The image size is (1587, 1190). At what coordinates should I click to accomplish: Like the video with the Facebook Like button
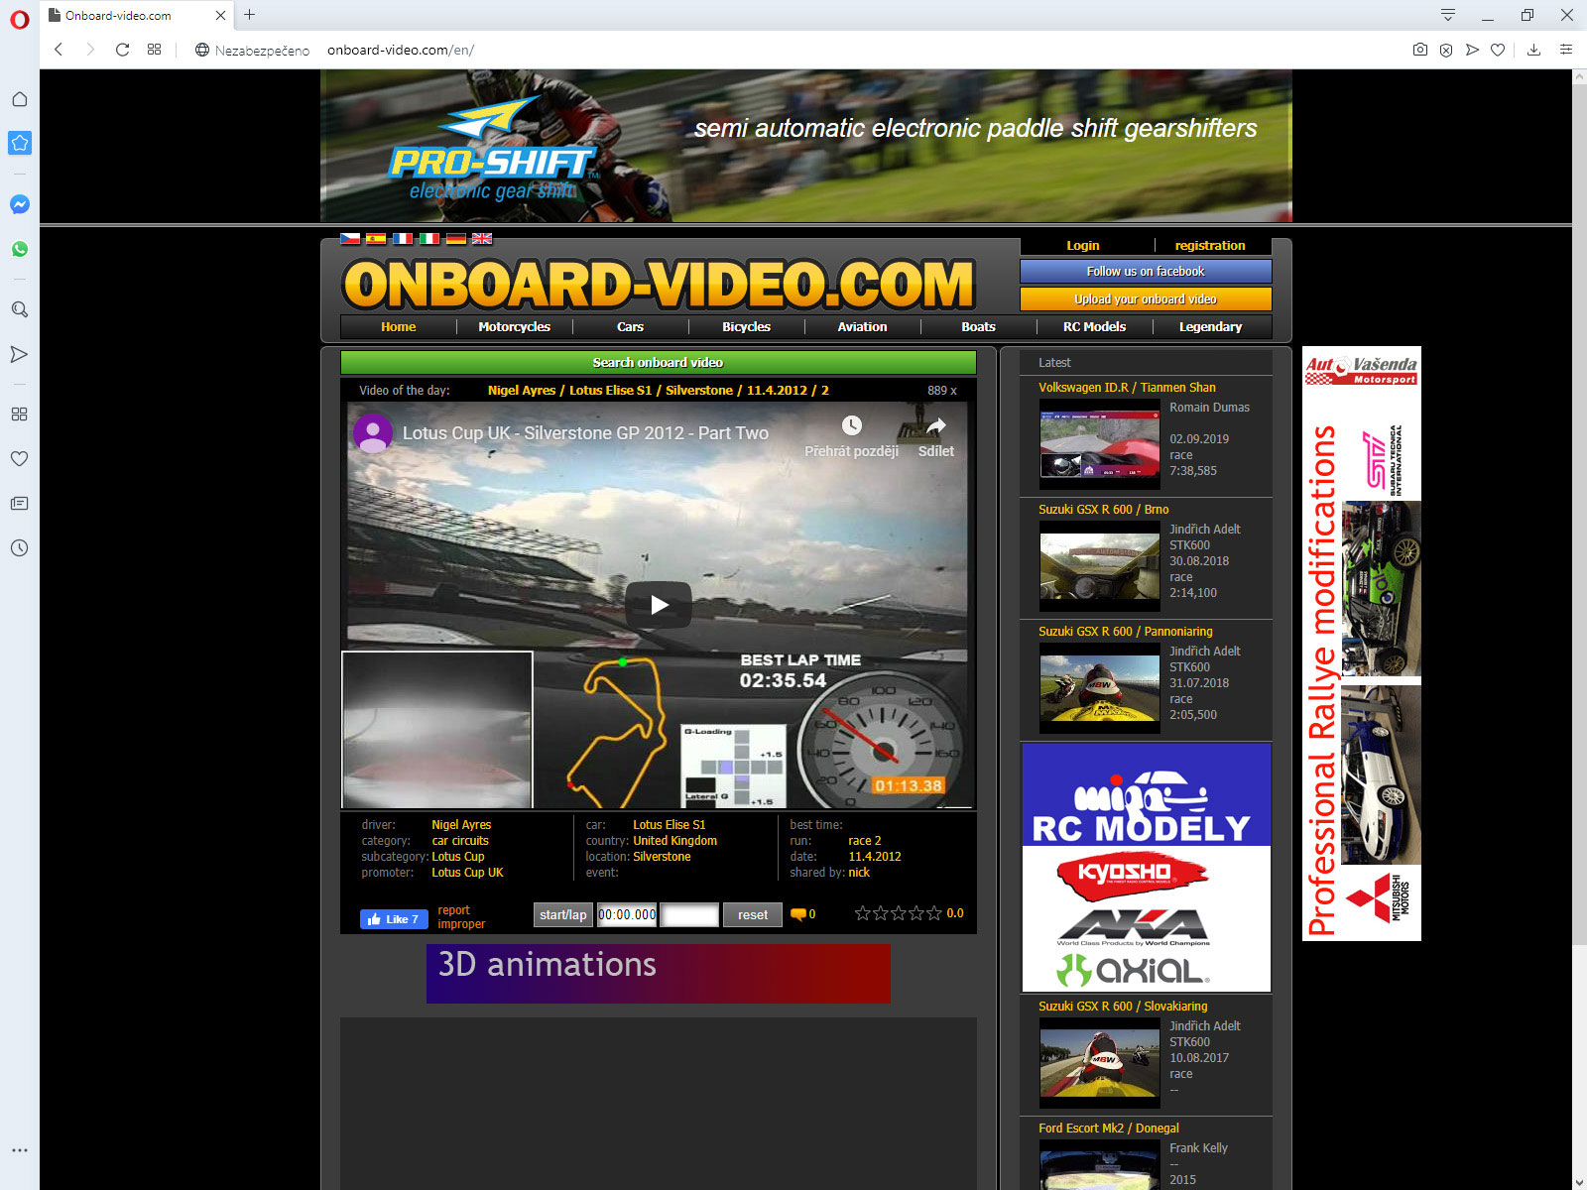(x=394, y=919)
